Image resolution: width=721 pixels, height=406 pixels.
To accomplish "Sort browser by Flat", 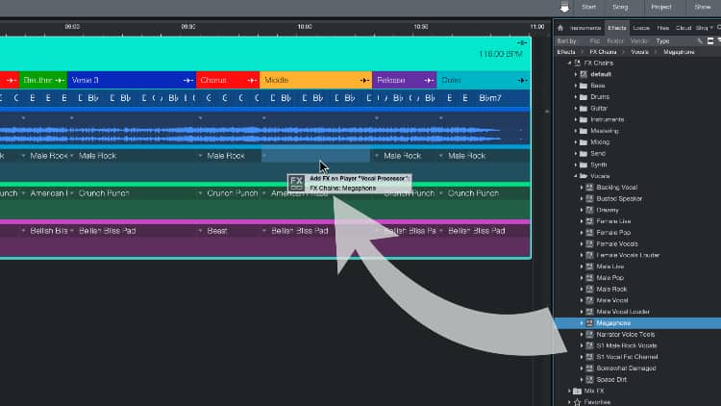I will pos(594,41).
